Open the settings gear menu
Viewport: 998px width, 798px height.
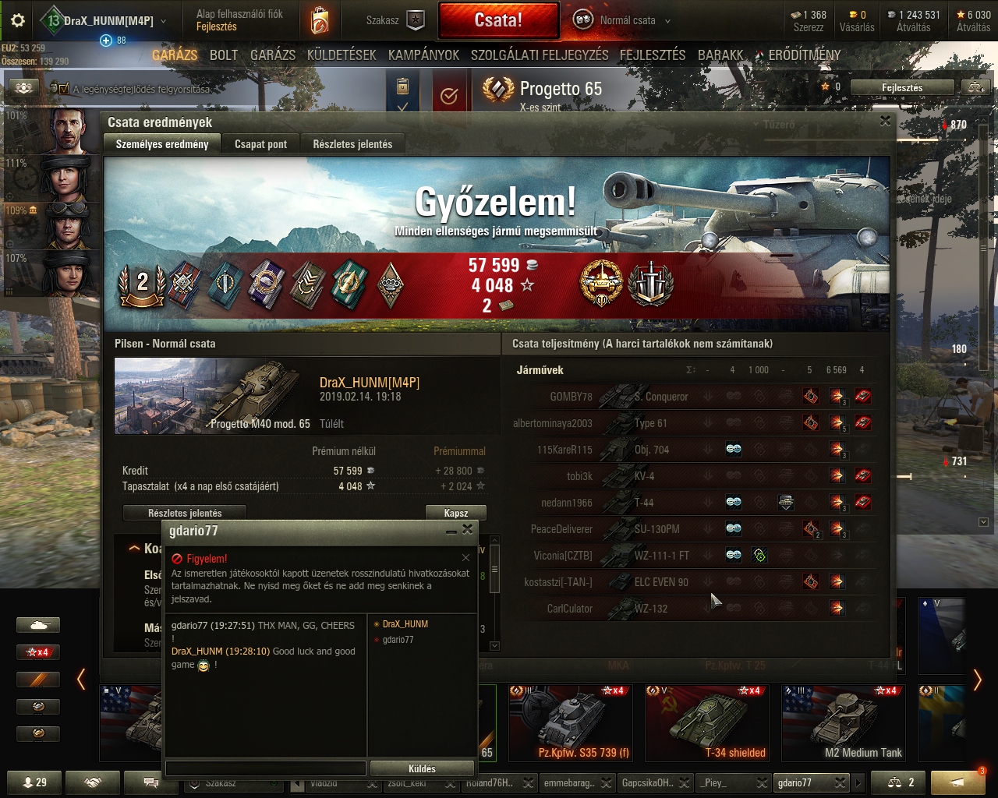(18, 21)
